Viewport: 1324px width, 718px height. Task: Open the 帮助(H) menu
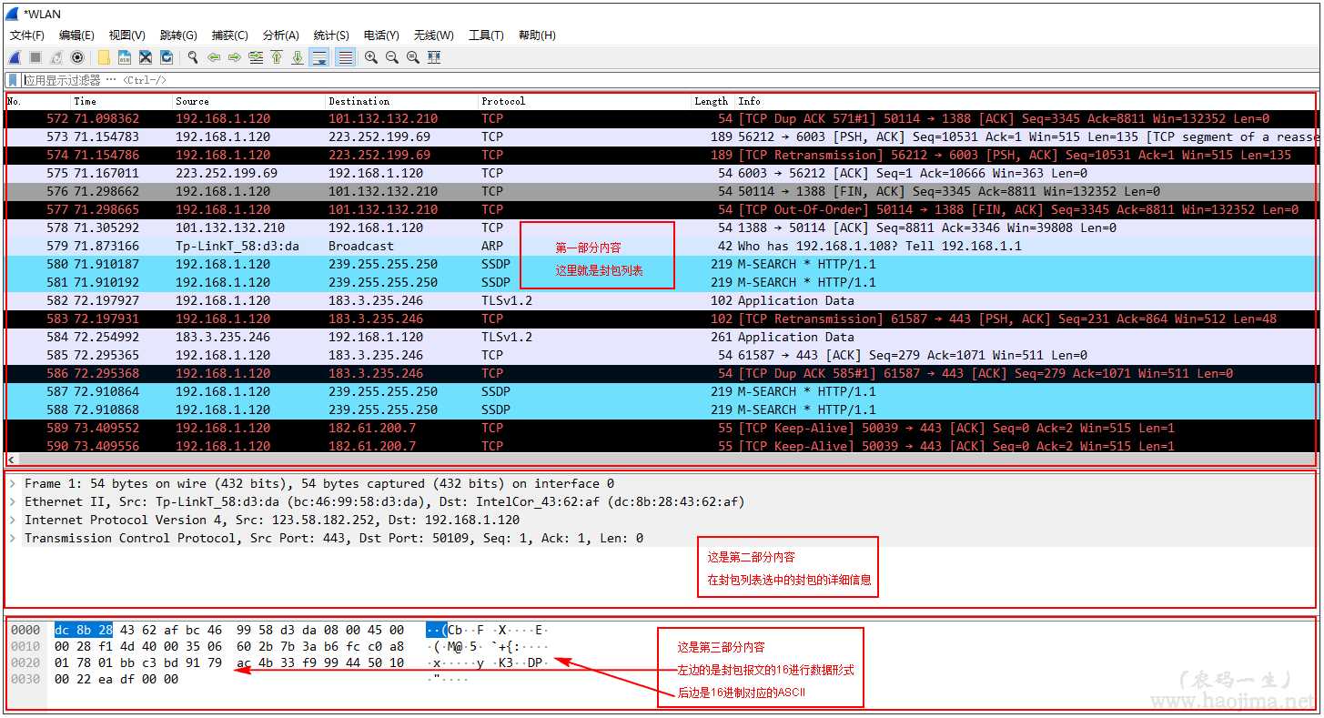[x=537, y=35]
